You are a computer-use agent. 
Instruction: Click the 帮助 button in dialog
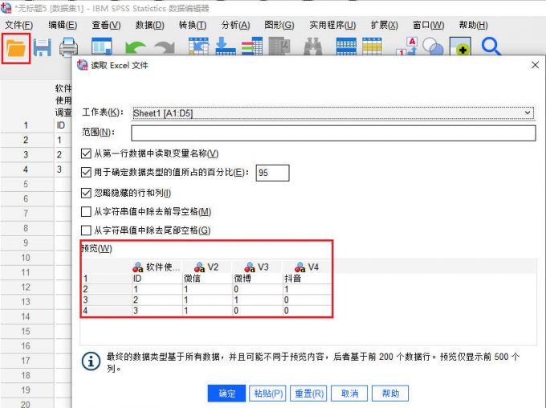(x=390, y=394)
